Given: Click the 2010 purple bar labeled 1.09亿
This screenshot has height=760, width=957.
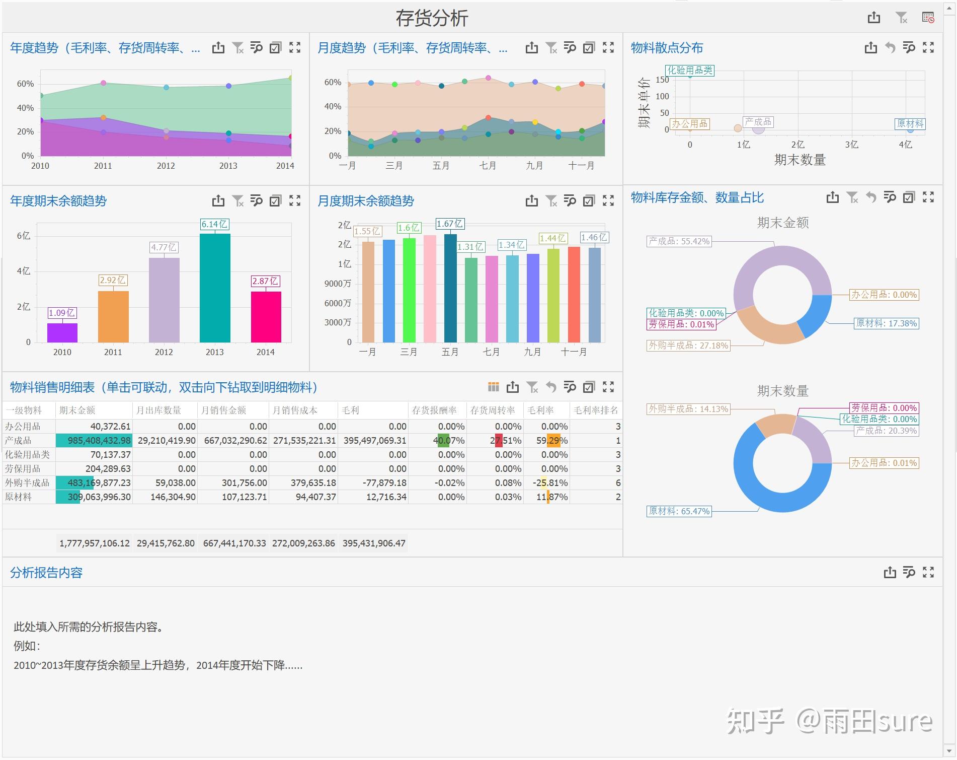Looking at the screenshot, I should click(62, 333).
